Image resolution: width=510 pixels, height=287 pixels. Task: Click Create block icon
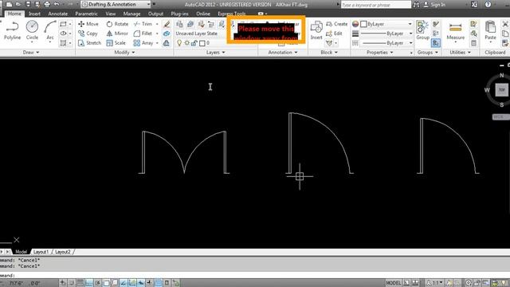click(x=336, y=24)
